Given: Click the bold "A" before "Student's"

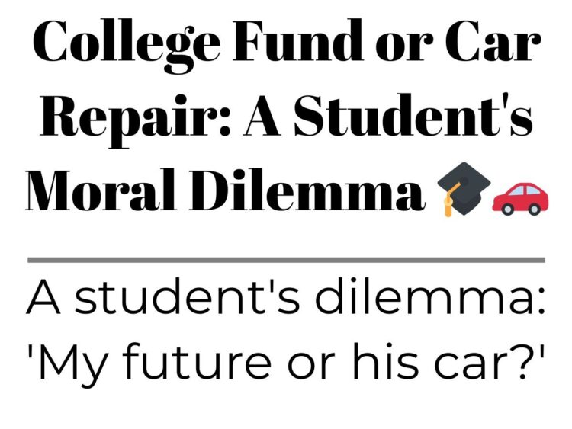Looking at the screenshot, I should [262, 116].
